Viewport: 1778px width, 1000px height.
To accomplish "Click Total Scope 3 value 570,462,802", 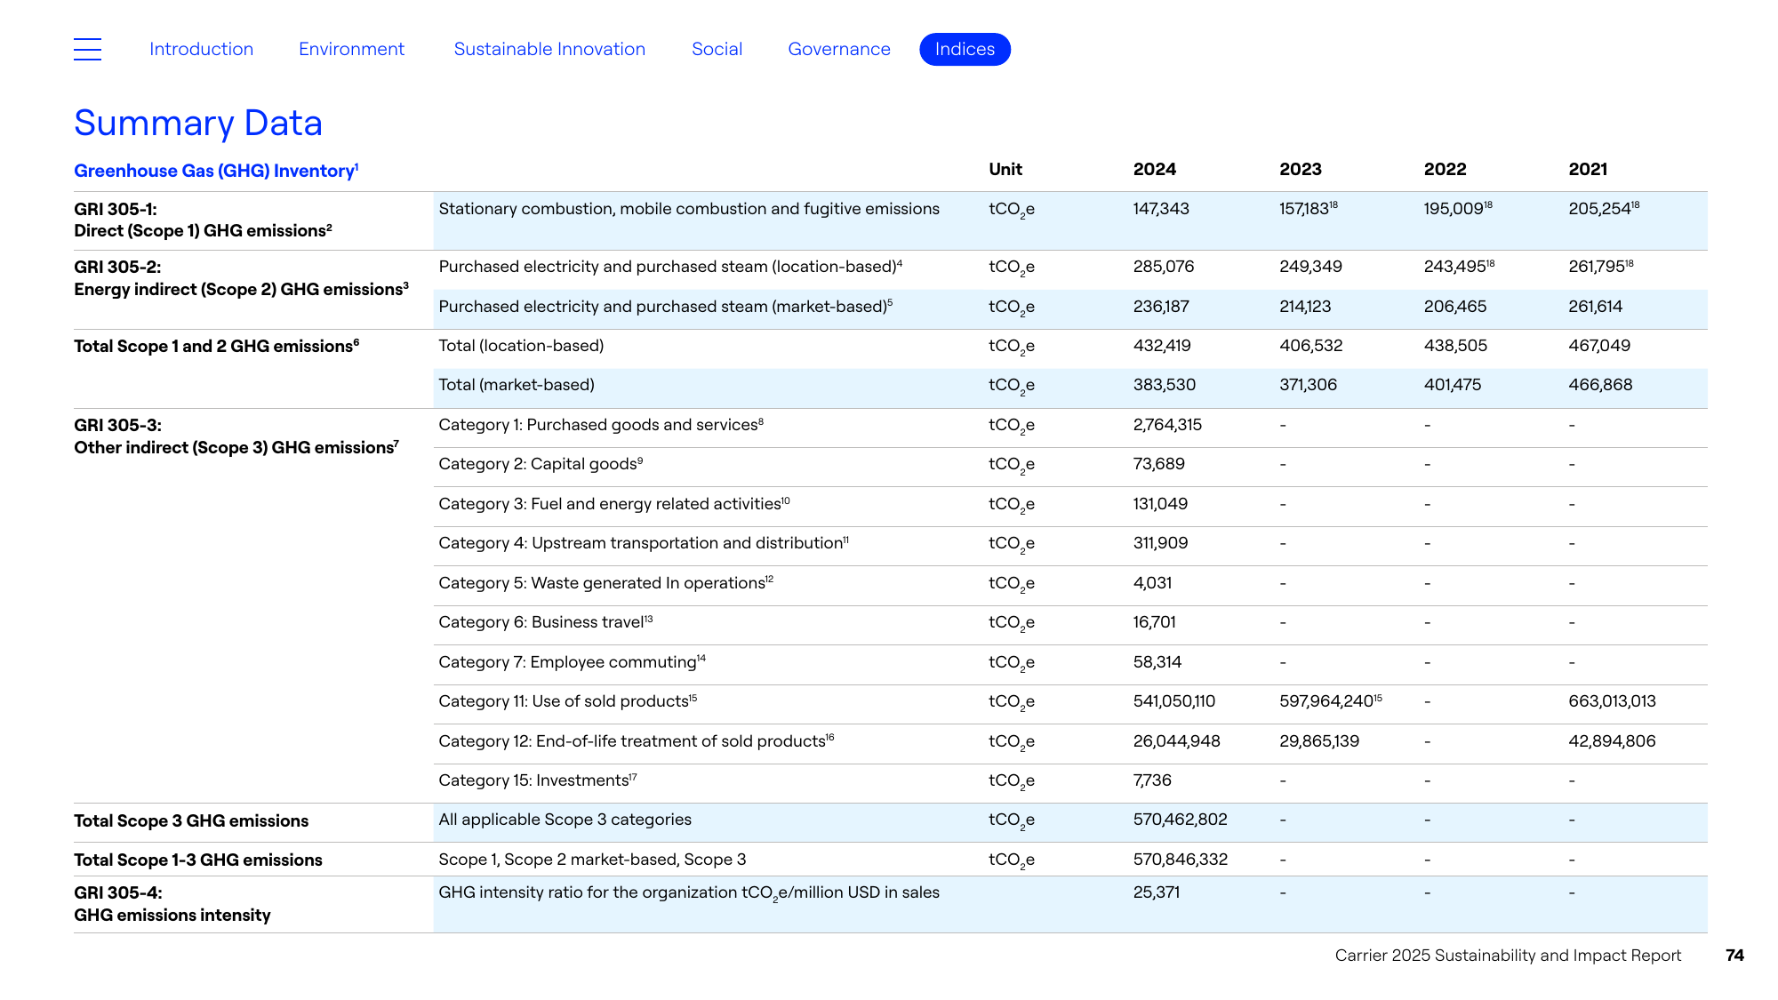I will click(1180, 820).
